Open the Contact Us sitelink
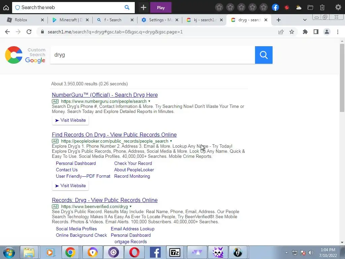The image size is (345, 259). 67,170
